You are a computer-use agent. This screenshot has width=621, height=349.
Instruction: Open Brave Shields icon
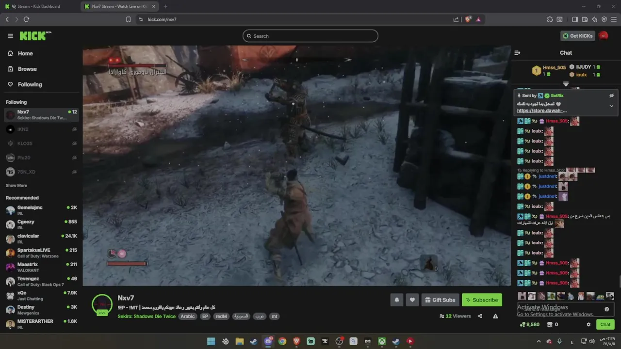468,19
